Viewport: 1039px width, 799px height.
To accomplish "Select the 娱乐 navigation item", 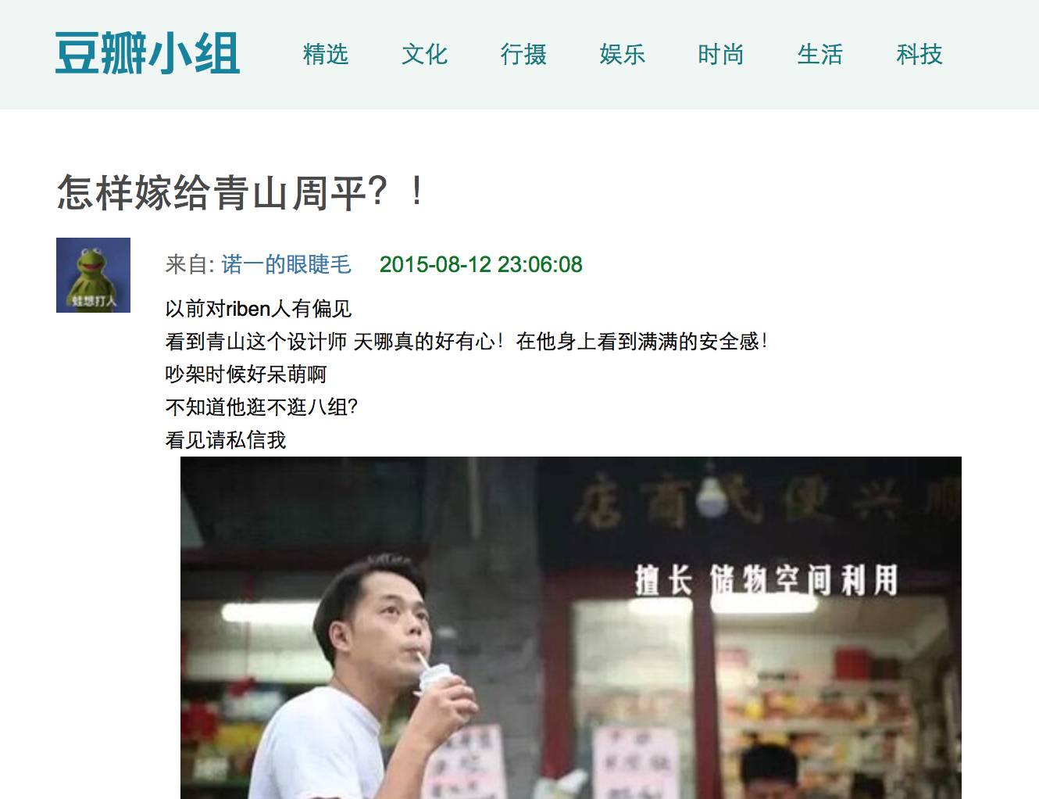I will pyautogui.click(x=623, y=55).
